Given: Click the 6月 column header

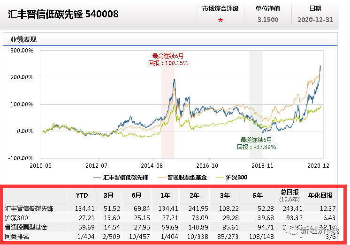Looking at the screenshot, I should click(137, 195).
